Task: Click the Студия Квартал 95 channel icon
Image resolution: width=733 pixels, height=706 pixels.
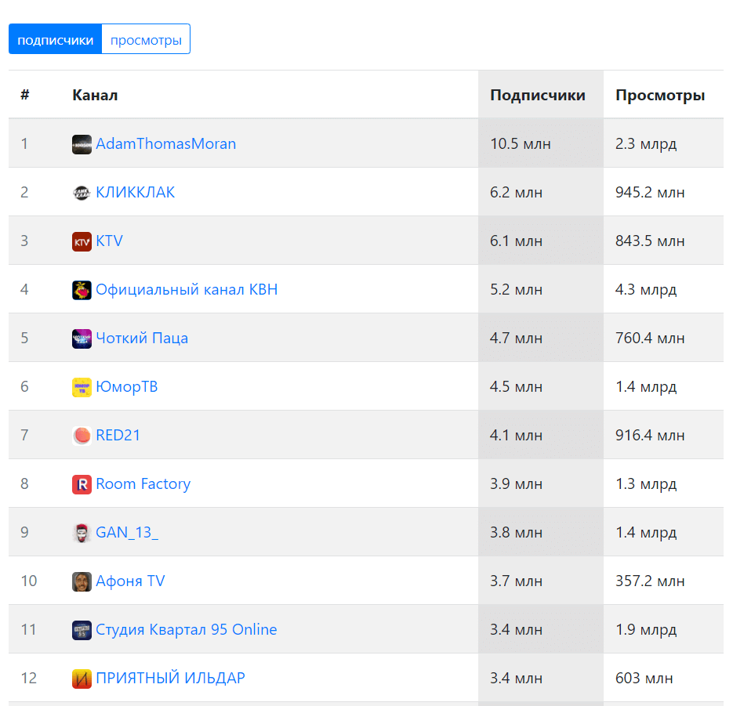Action: click(x=82, y=630)
